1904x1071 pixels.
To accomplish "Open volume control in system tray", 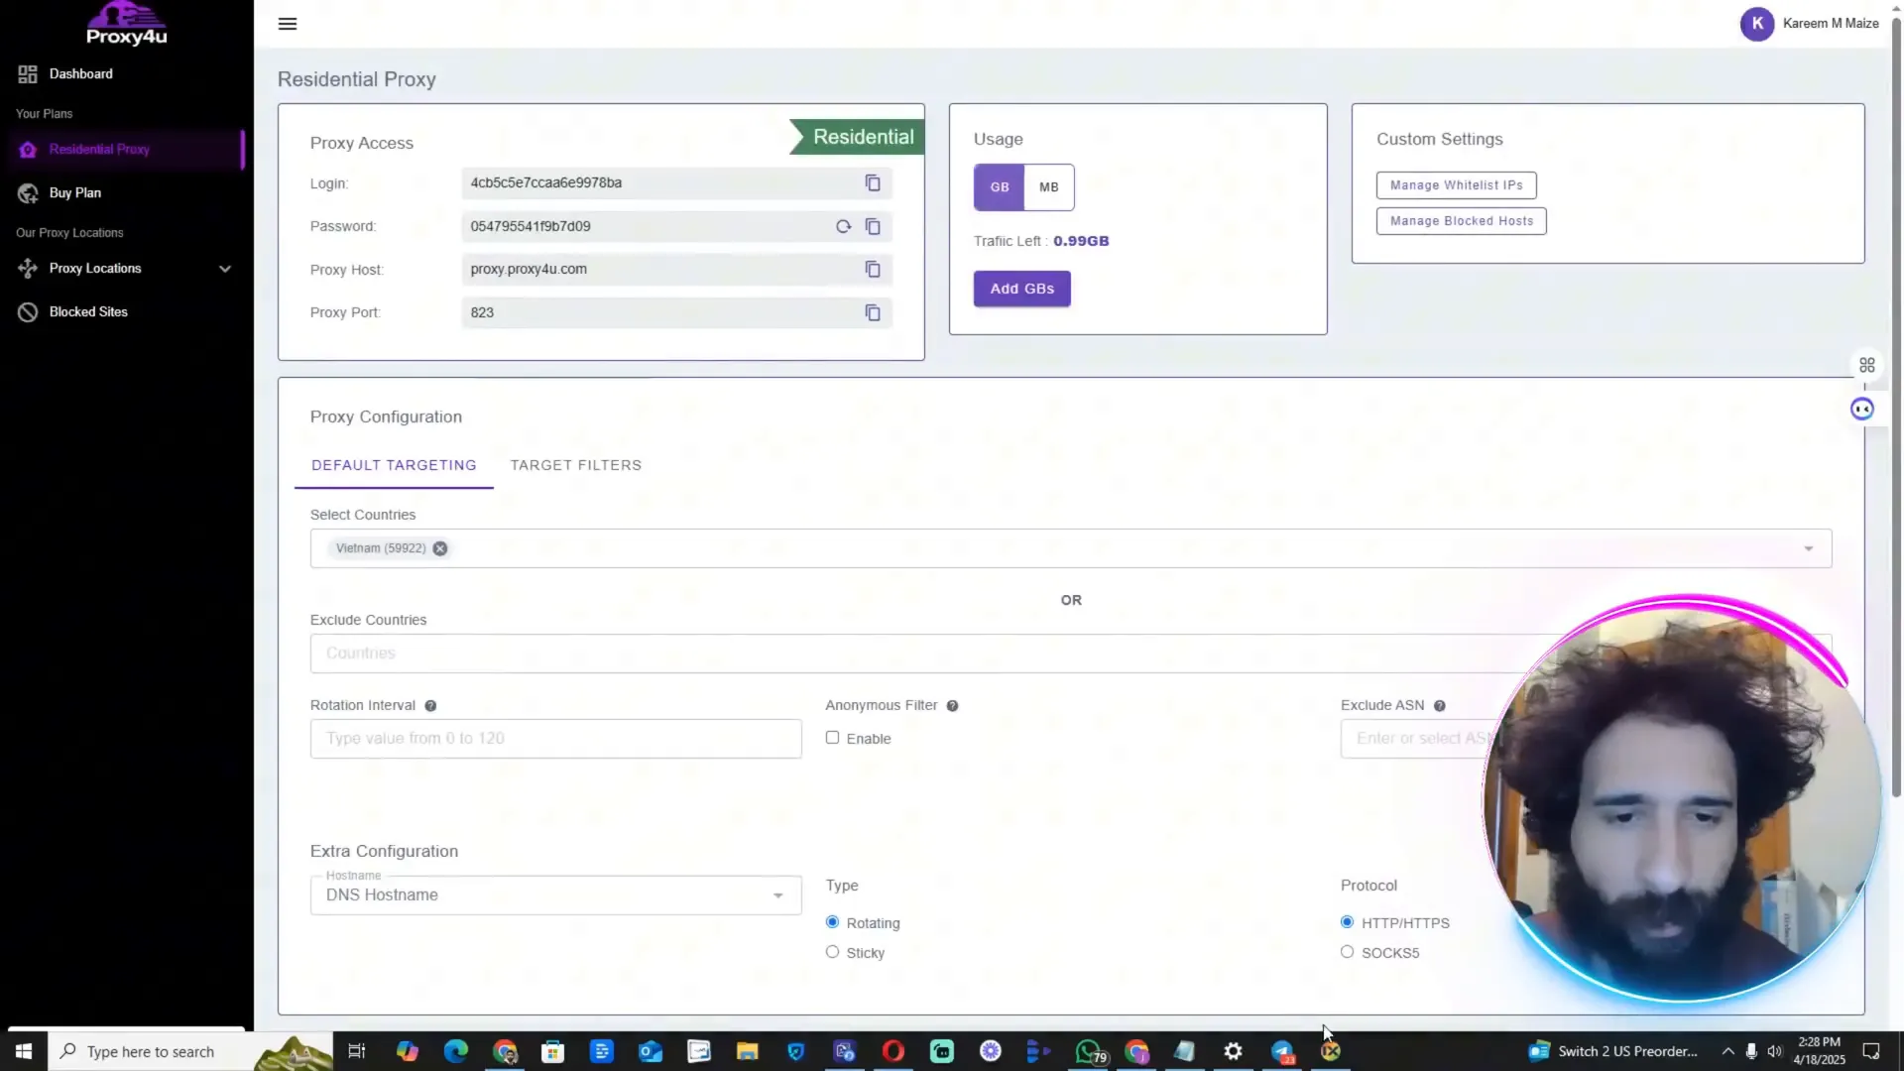I will [1775, 1051].
